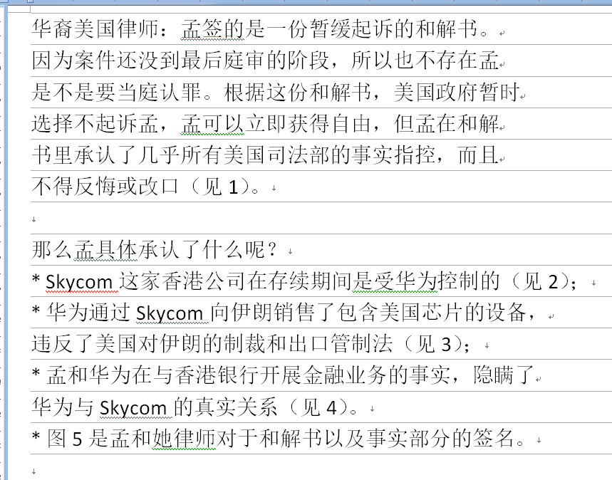The height and width of the screenshot is (480, 612).
Task: Click the words 立即获得自由
Action: (308, 124)
